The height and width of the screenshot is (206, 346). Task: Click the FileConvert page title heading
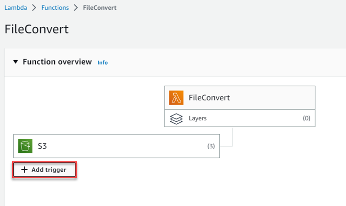point(36,29)
